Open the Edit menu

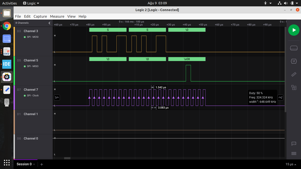click(27, 17)
